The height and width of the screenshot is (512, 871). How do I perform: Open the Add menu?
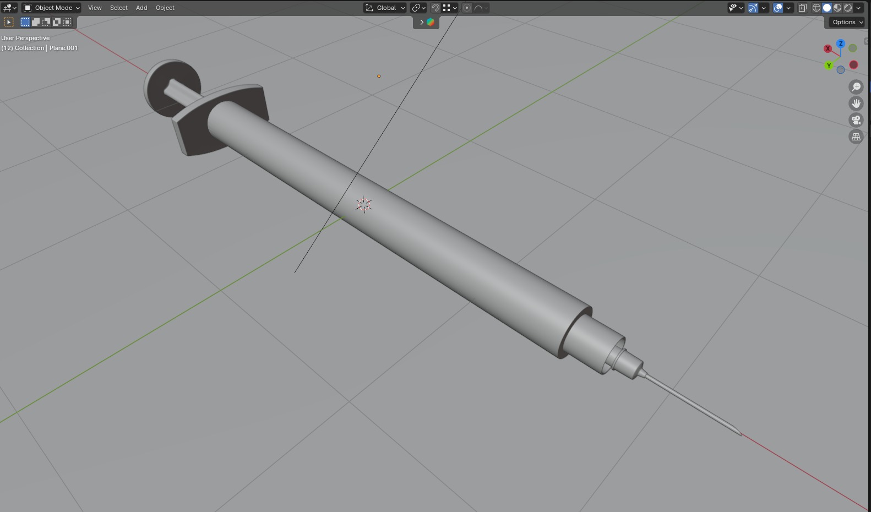(x=141, y=8)
